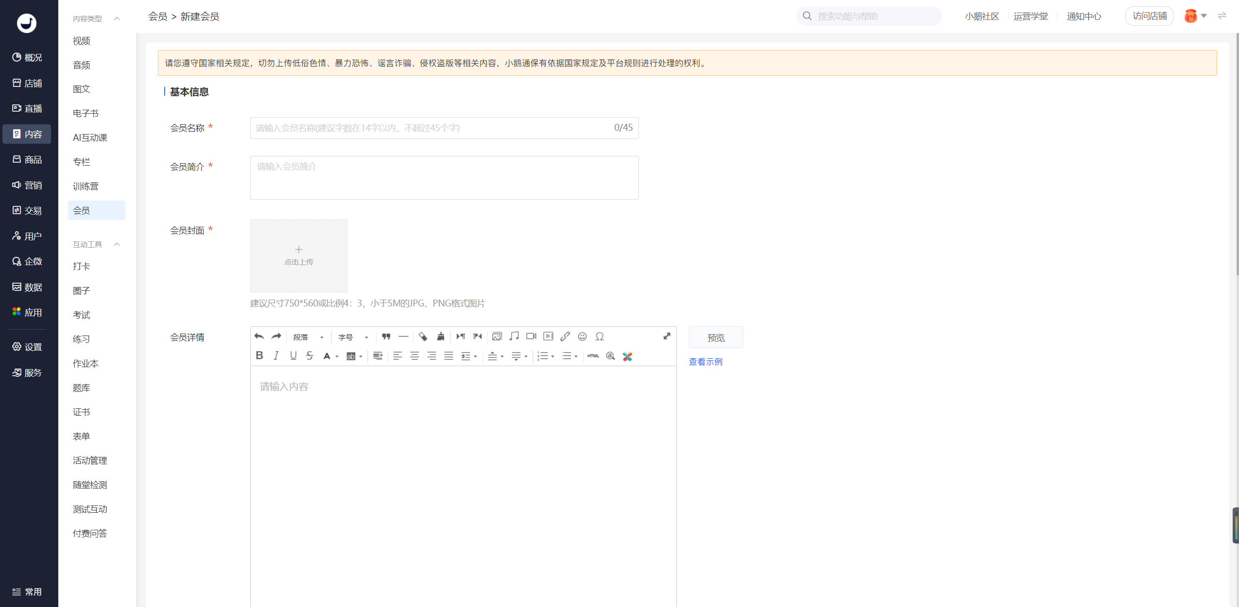Click first-line indent icon
Viewport: 1239px width, 607px height.
[x=378, y=356]
